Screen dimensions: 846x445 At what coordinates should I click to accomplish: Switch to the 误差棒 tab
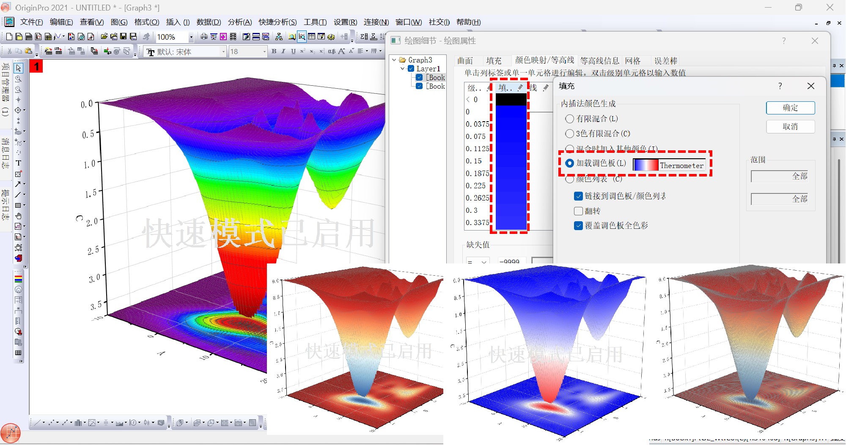coord(666,61)
